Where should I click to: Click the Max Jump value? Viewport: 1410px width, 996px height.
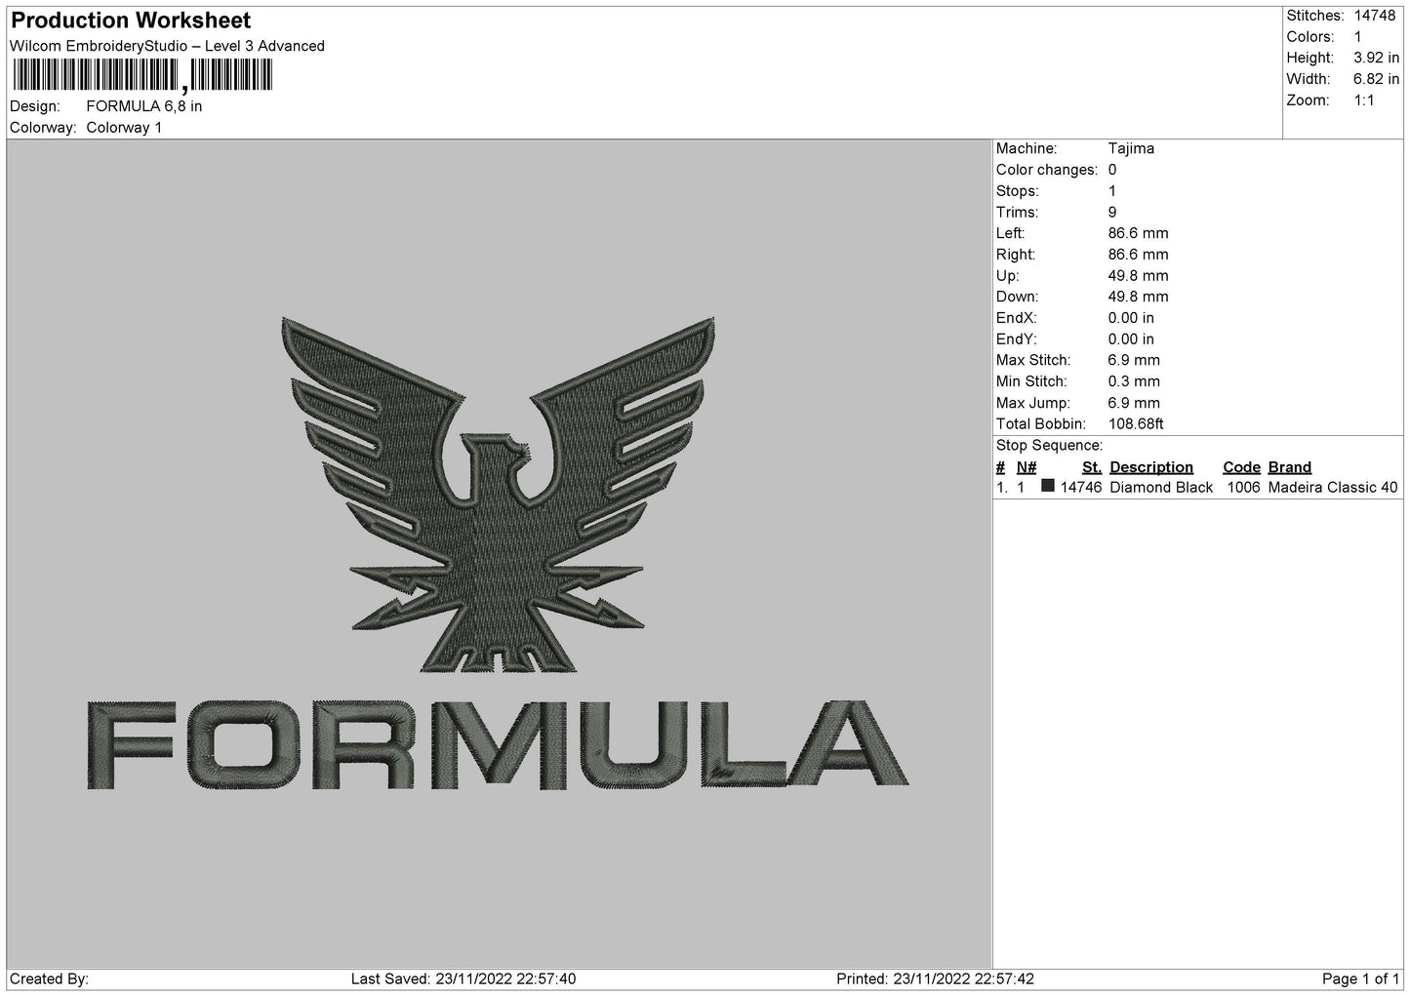[x=1134, y=403]
